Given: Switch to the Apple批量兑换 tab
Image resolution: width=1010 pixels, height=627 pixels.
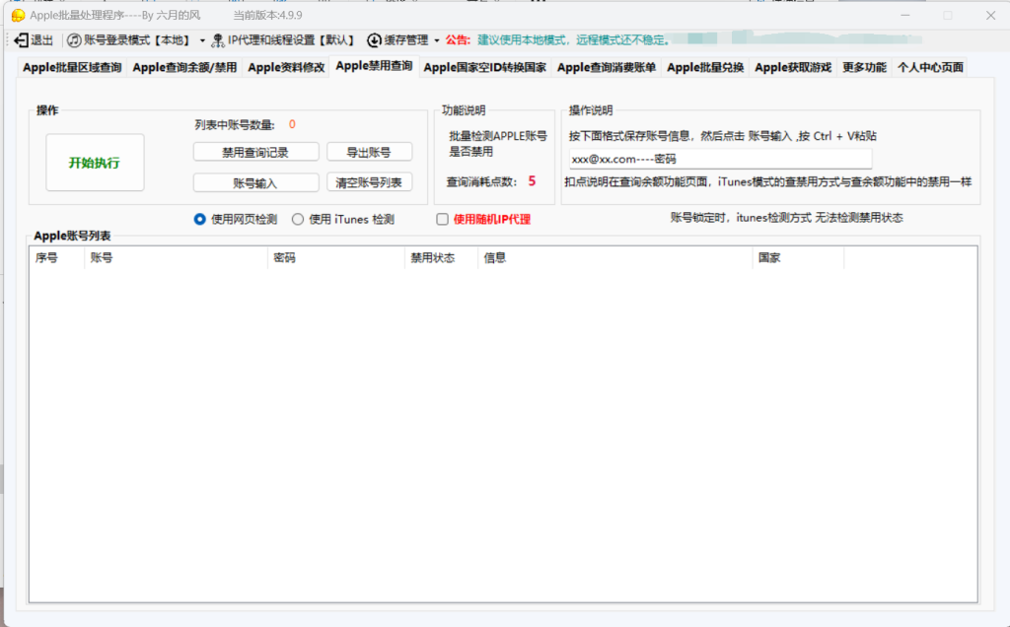Looking at the screenshot, I should [705, 67].
